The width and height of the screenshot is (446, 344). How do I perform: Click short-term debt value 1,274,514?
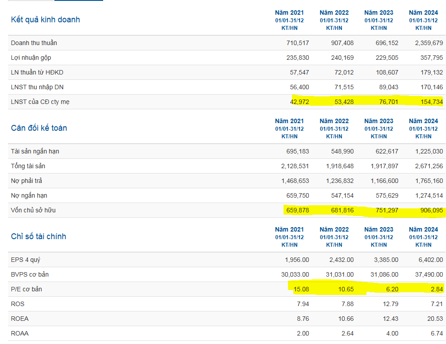pos(429,195)
